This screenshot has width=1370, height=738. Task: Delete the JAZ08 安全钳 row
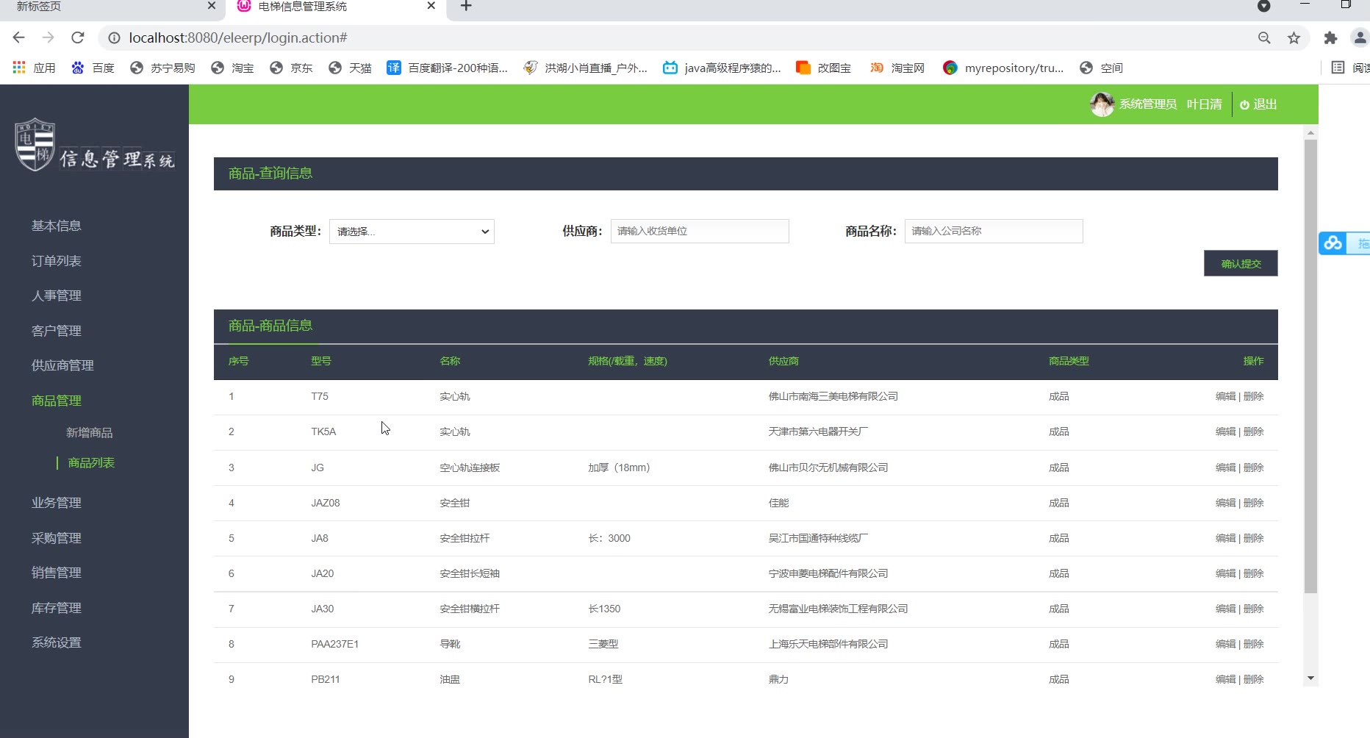click(1254, 503)
